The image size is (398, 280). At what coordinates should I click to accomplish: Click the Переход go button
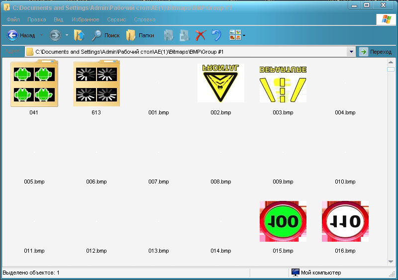click(376, 52)
